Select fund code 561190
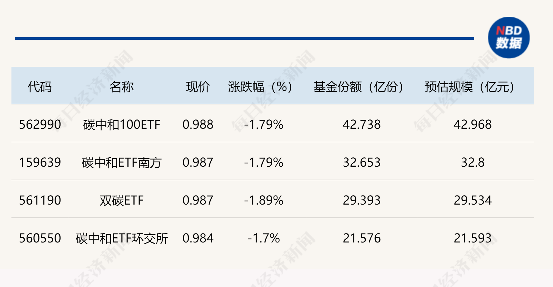The height and width of the screenshot is (287, 553). [x=40, y=200]
